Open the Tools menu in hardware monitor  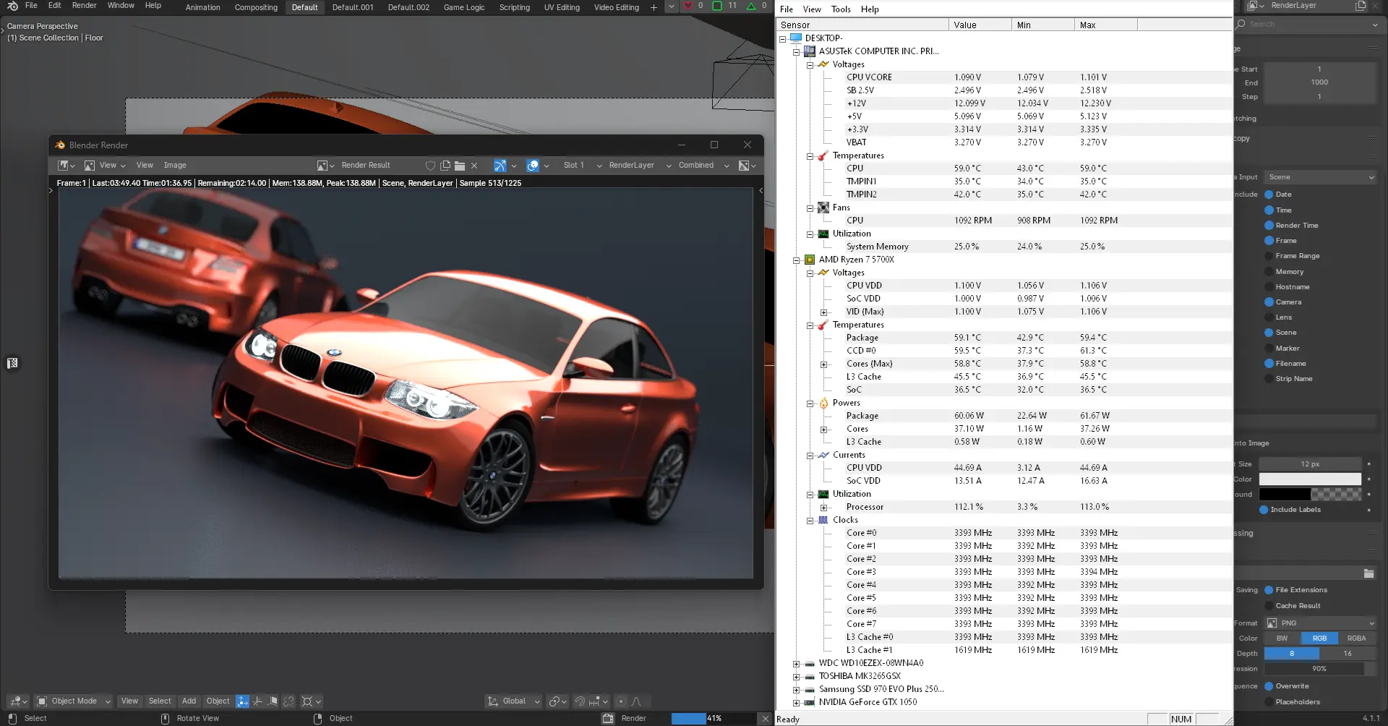pos(841,9)
